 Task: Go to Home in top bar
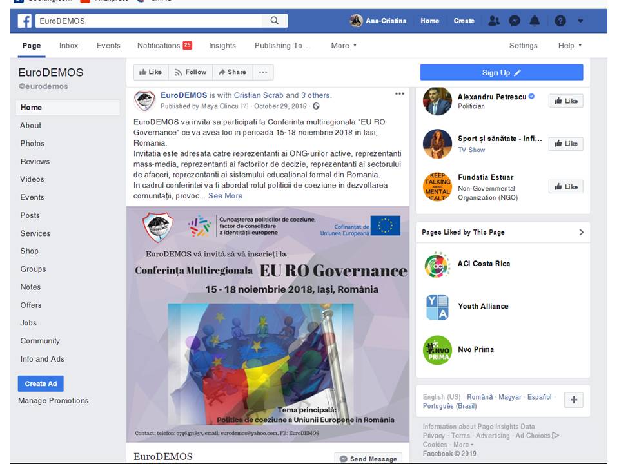point(429,21)
